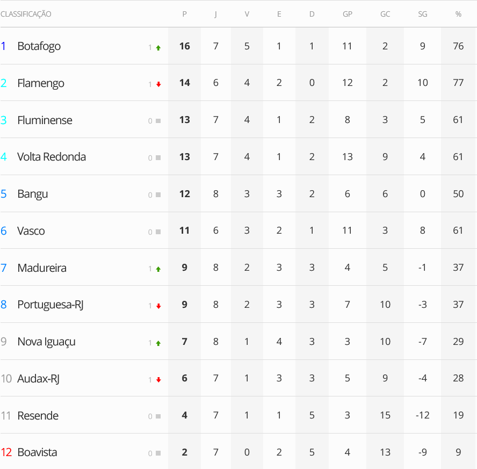Click green up arrow beside Botafogo
Screen dimensions: 477x469
coord(158,48)
